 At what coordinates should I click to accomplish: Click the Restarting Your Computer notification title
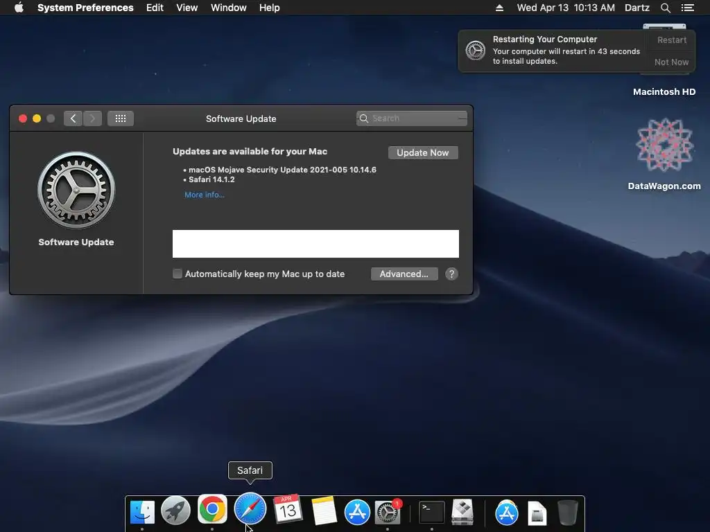coord(545,39)
